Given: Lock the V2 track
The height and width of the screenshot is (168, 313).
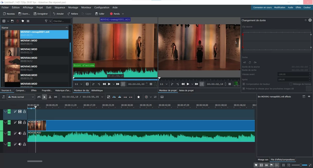Looking at the screenshot, I should 24,111.
